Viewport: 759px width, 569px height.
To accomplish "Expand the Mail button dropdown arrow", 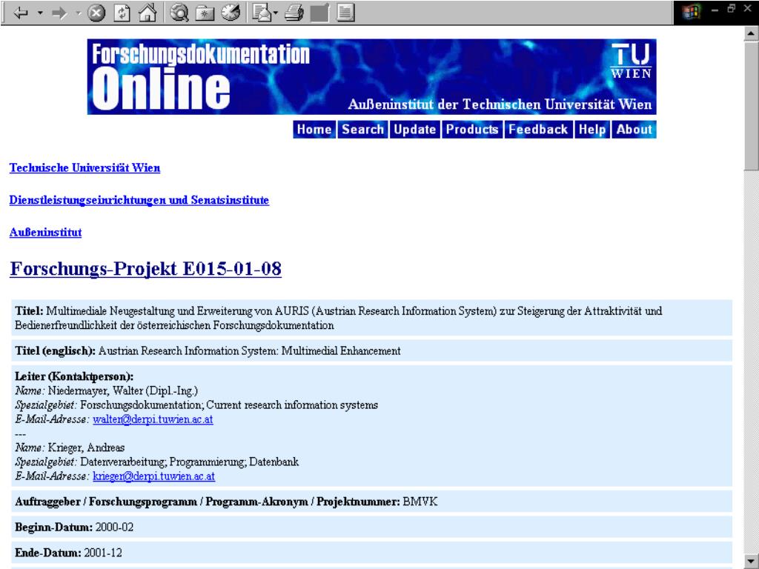I will click(x=276, y=13).
